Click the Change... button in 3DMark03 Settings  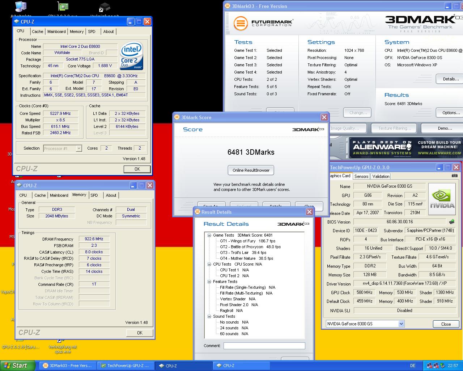click(x=358, y=113)
